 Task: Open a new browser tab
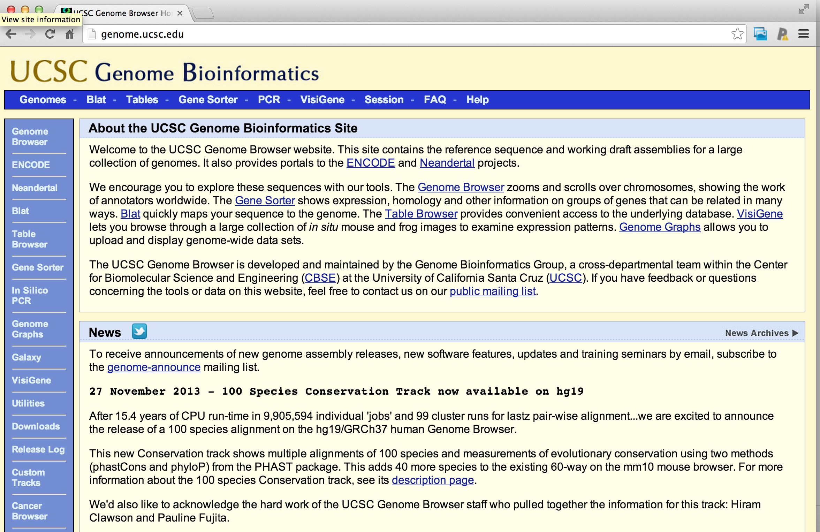pos(203,13)
